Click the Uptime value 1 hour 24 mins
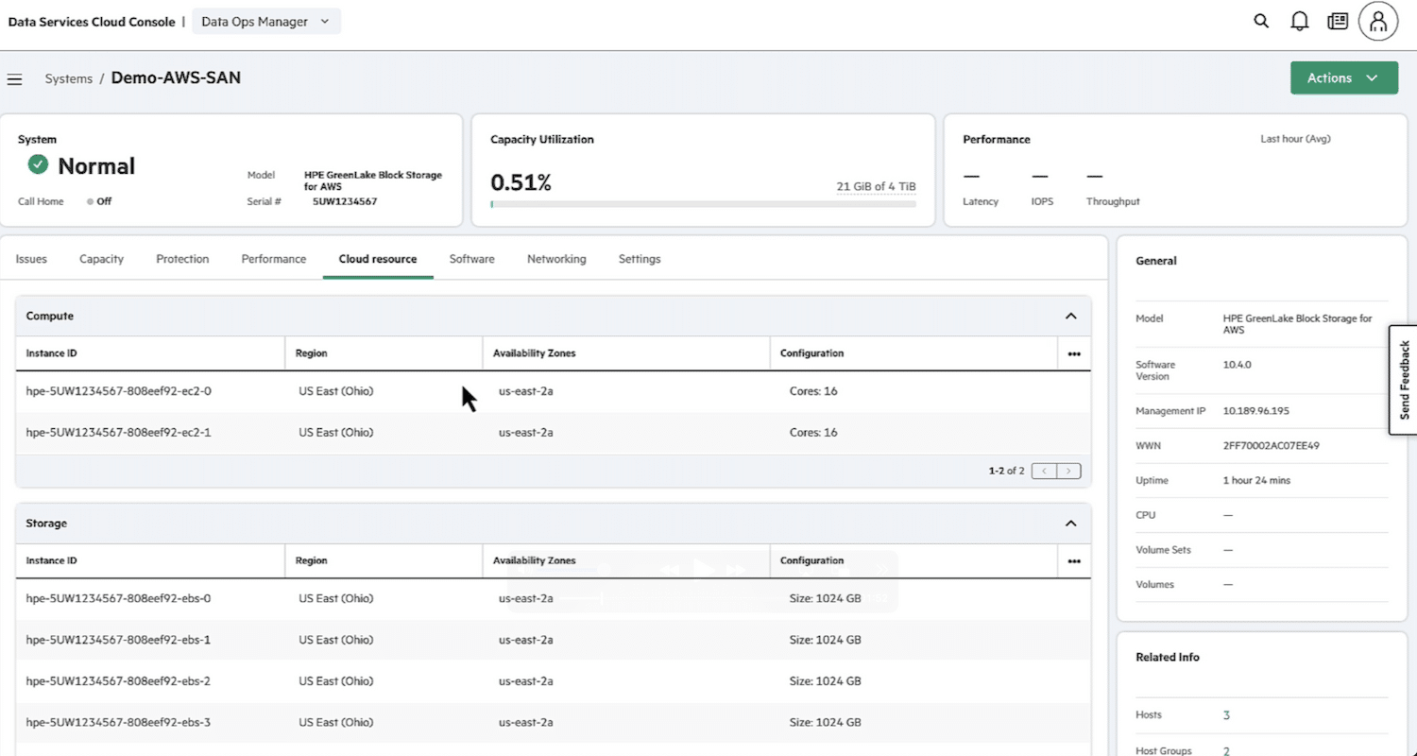This screenshot has height=756, width=1417. point(1255,481)
